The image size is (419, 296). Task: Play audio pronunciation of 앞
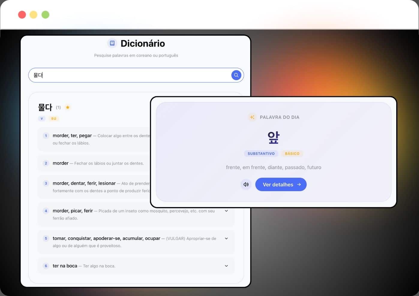246,185
